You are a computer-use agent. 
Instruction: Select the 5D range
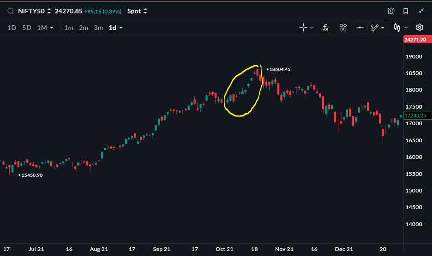click(27, 28)
